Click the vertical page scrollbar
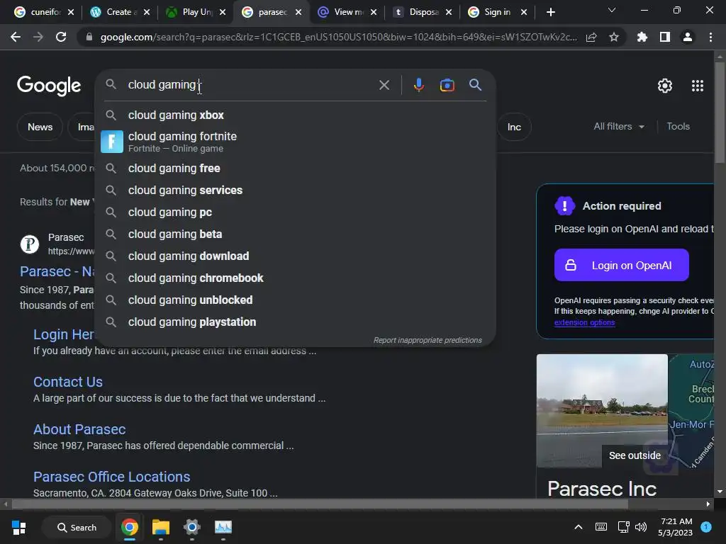 (x=720, y=111)
